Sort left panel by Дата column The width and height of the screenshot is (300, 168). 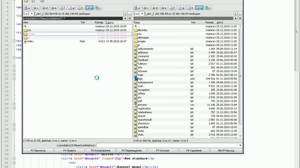(x=119, y=22)
